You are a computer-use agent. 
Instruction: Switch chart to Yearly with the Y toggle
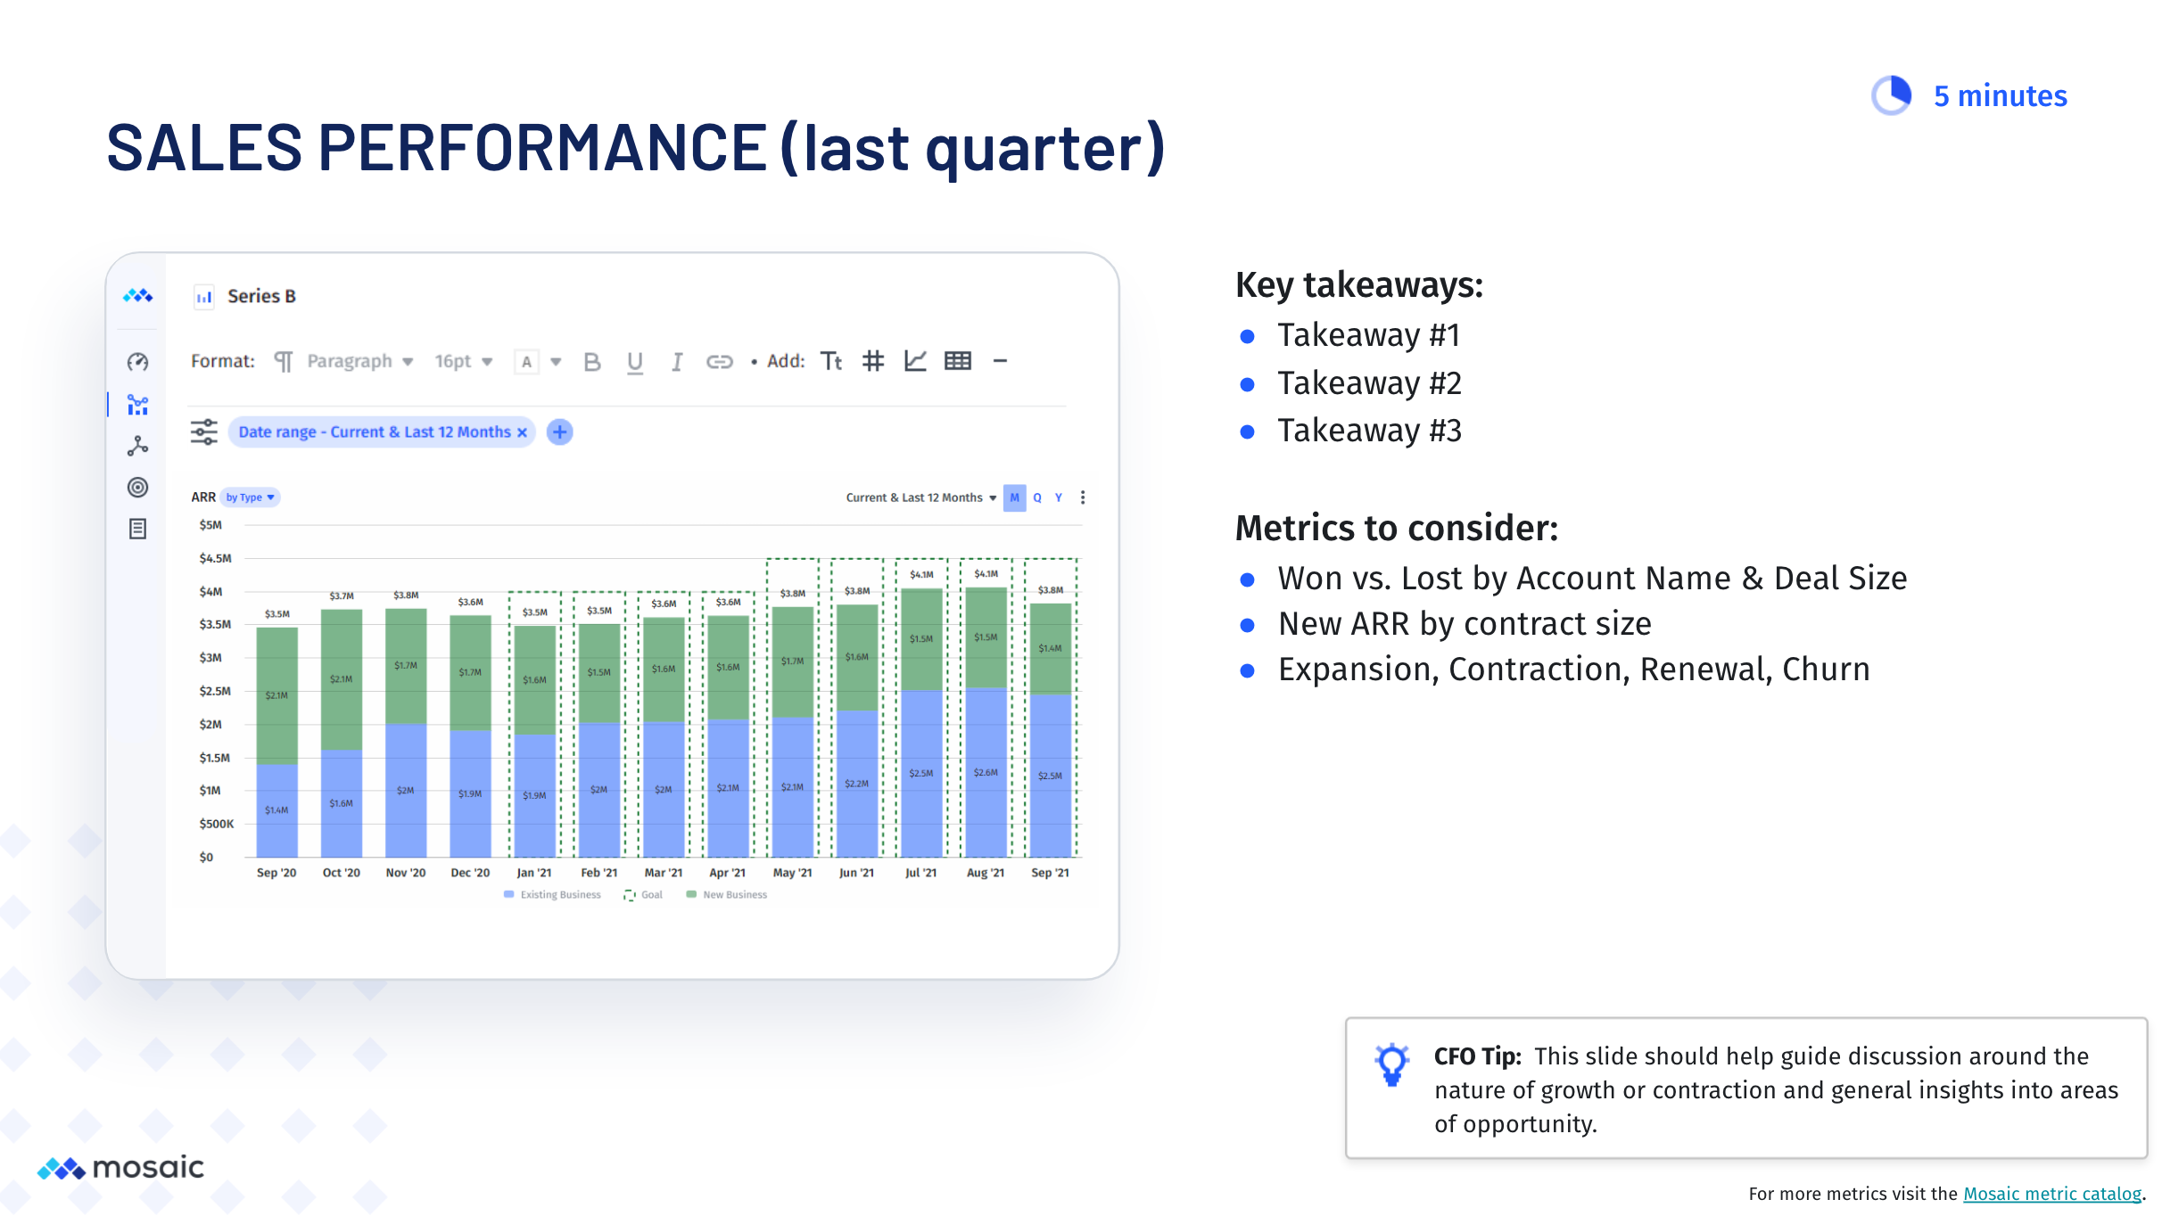click(x=1058, y=498)
